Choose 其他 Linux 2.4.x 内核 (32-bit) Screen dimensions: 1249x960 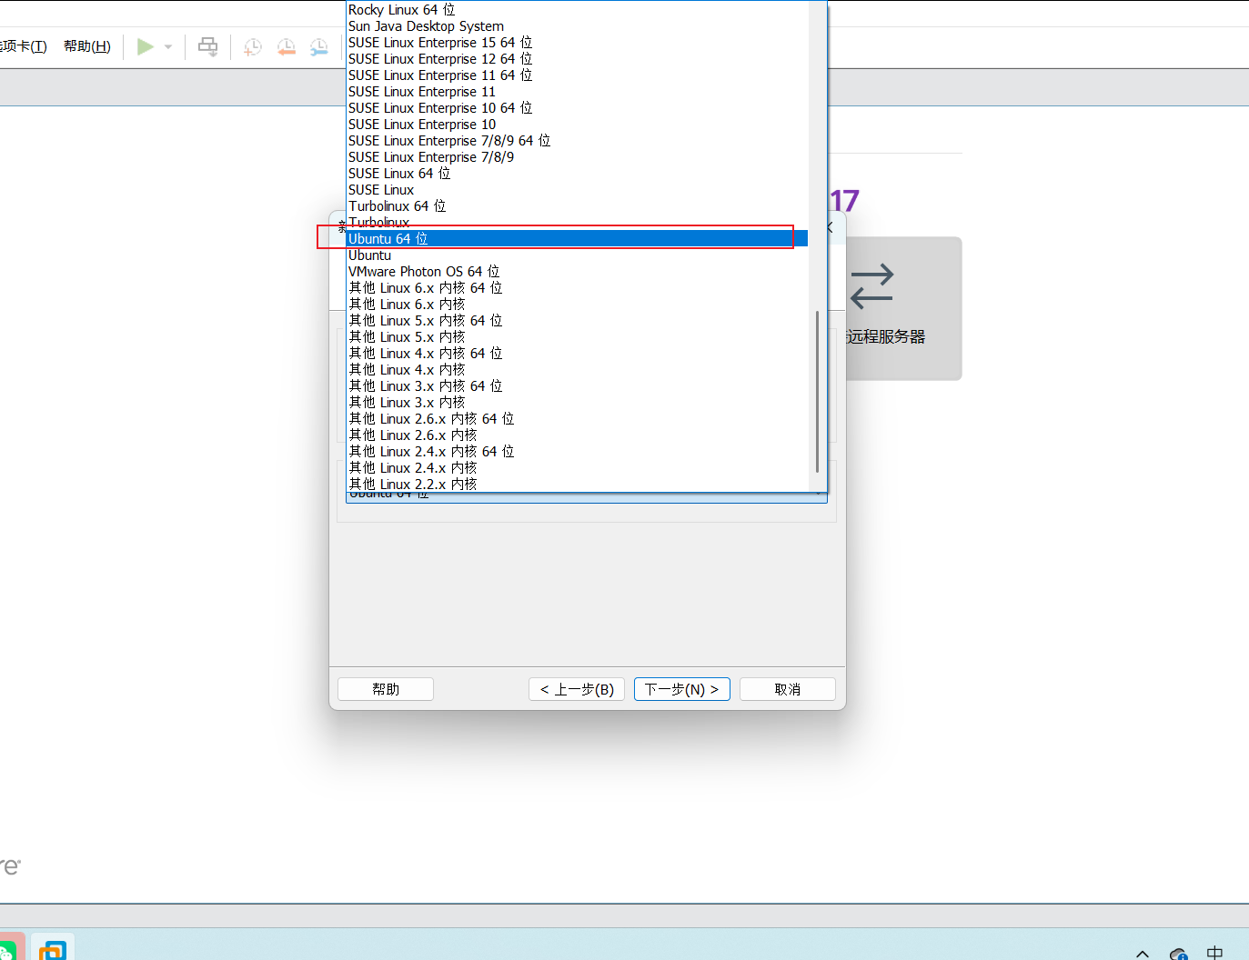click(577, 468)
